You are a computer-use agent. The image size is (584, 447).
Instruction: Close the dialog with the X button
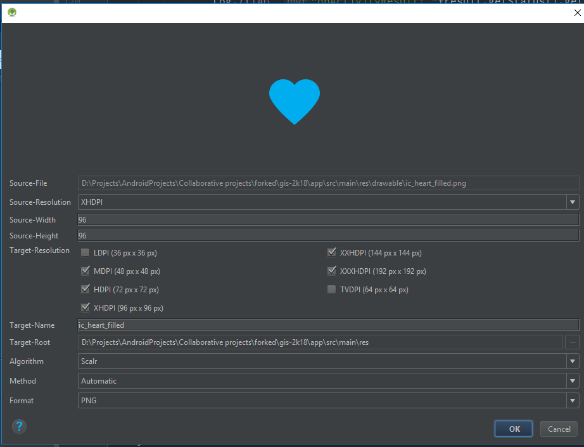coord(577,13)
